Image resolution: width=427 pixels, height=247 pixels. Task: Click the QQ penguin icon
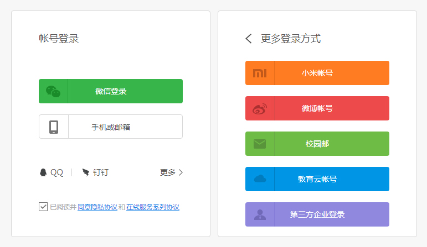pyautogui.click(x=43, y=172)
